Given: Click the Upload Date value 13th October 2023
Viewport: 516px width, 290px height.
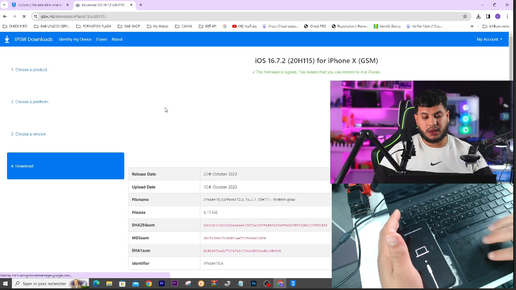Looking at the screenshot, I should 220,187.
